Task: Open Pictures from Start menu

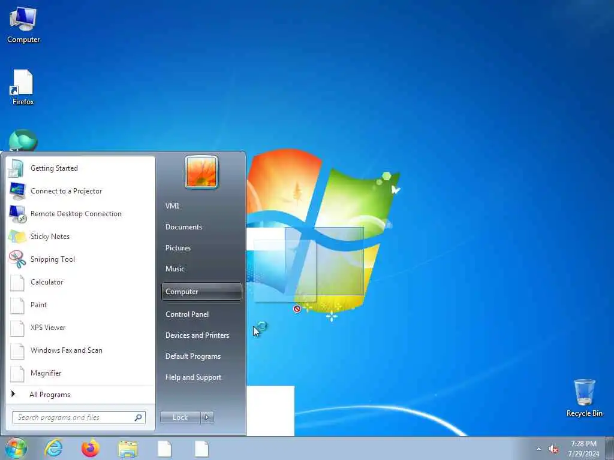Action: (177, 248)
